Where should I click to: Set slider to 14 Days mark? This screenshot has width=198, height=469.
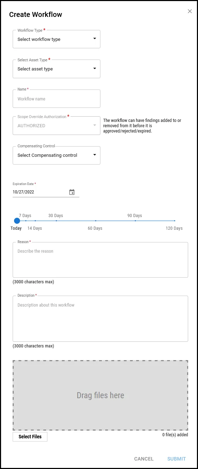tap(35, 221)
